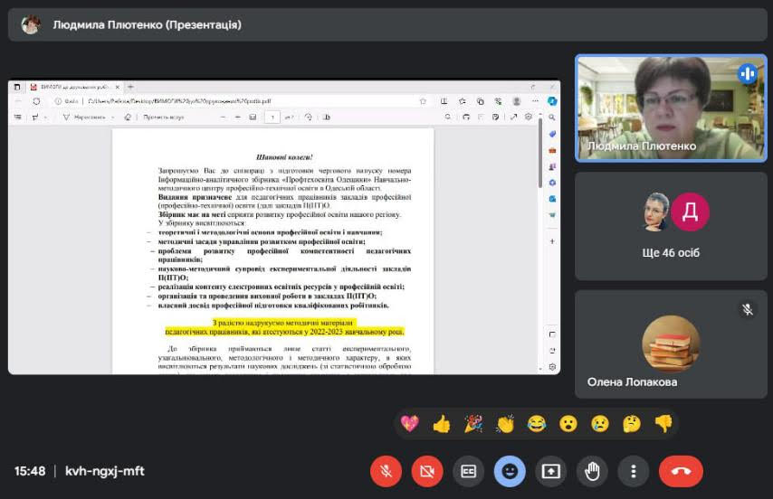Send the party popper reaction
773x499 pixels.
tap(472, 423)
